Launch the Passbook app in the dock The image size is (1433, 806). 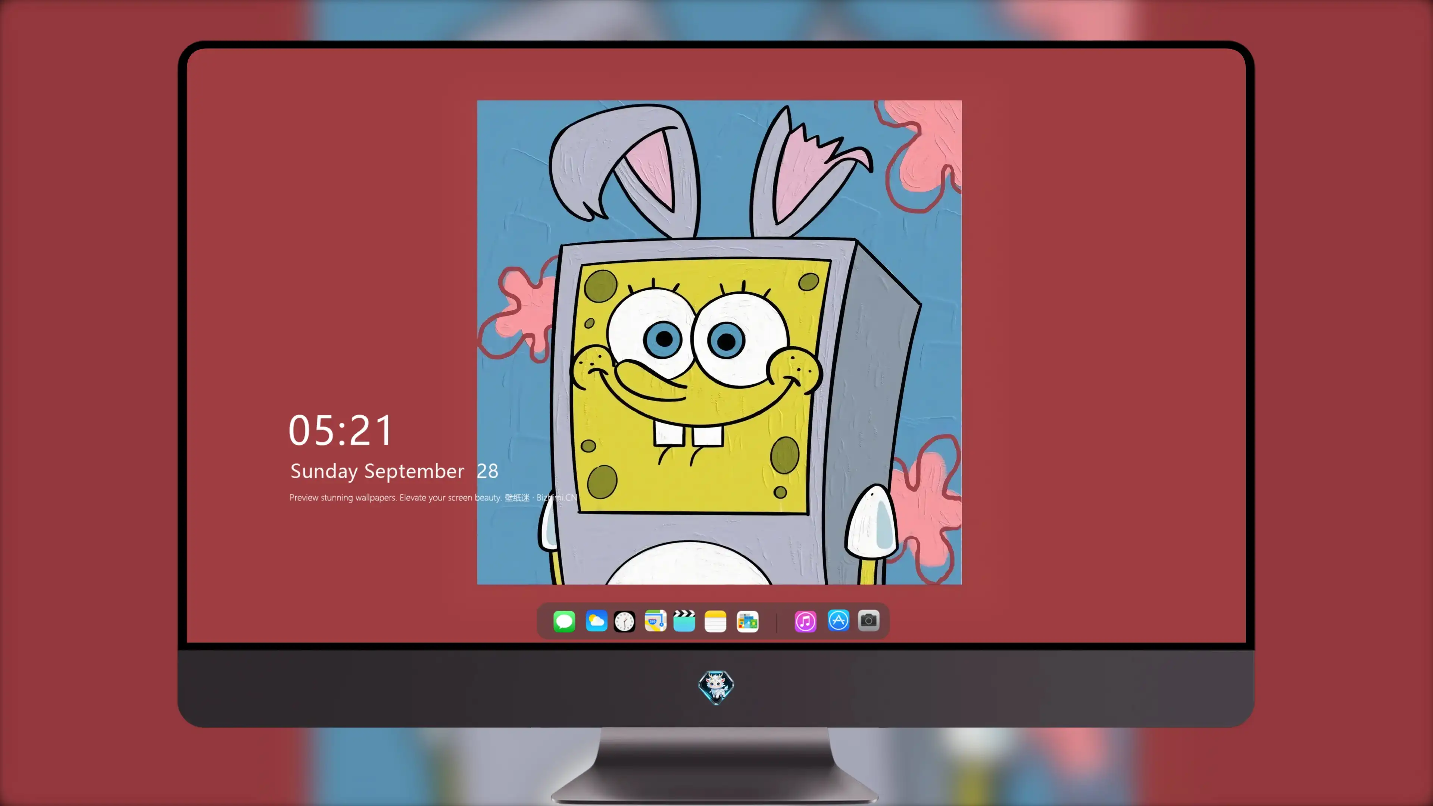pos(747,621)
